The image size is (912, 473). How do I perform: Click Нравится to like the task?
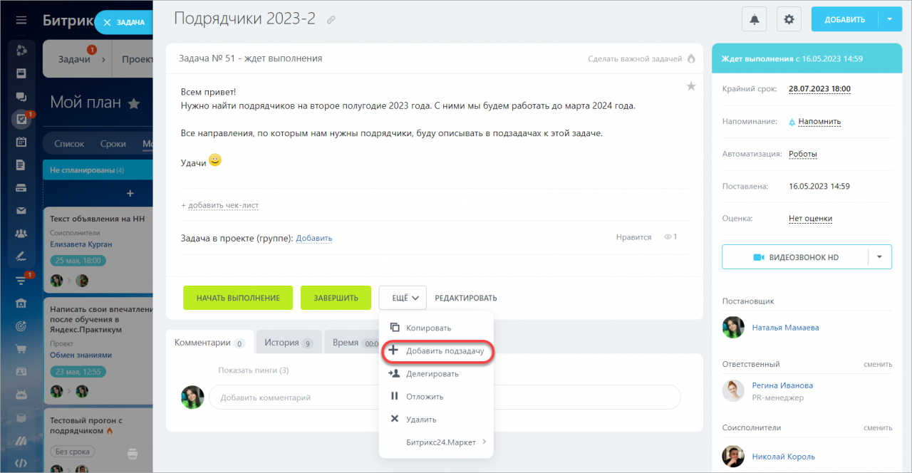(633, 236)
